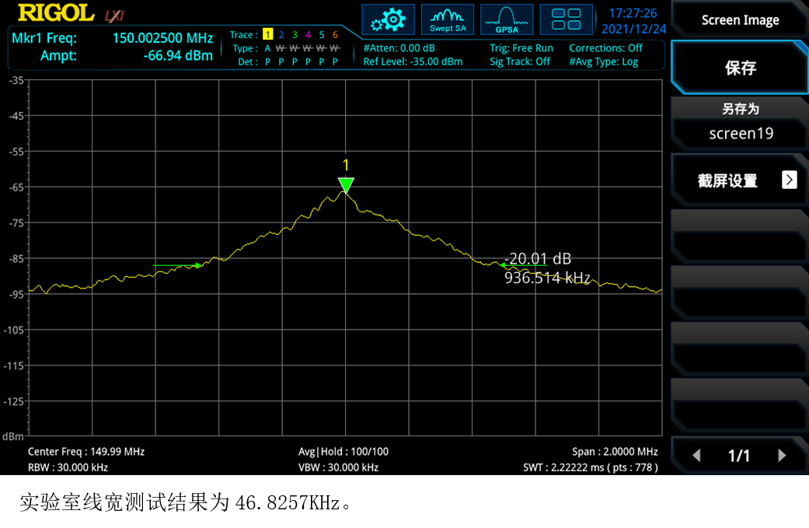
Task: Select the GPSA mode icon
Action: coord(507,19)
